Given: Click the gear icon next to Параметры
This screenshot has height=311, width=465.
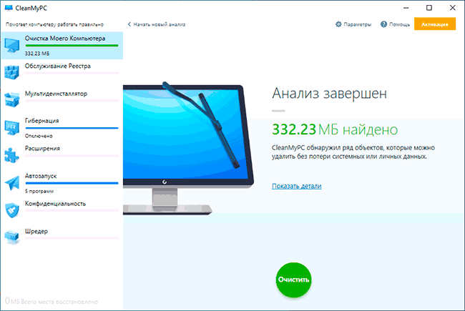Looking at the screenshot, I should tap(338, 24).
